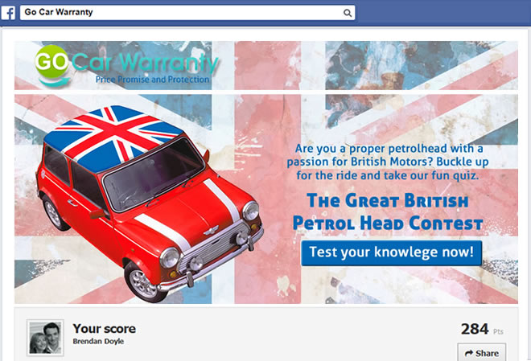This screenshot has height=361, width=531.
Task: Click the Go Car Warranty logo
Action: pos(127,65)
